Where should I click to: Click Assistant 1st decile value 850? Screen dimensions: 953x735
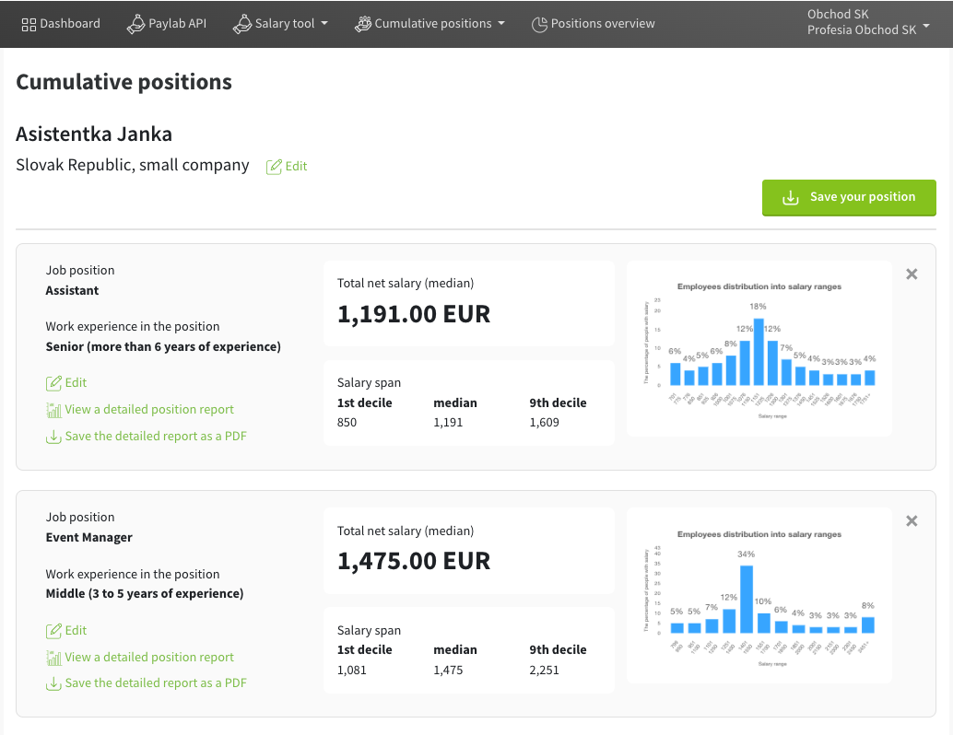(x=347, y=423)
